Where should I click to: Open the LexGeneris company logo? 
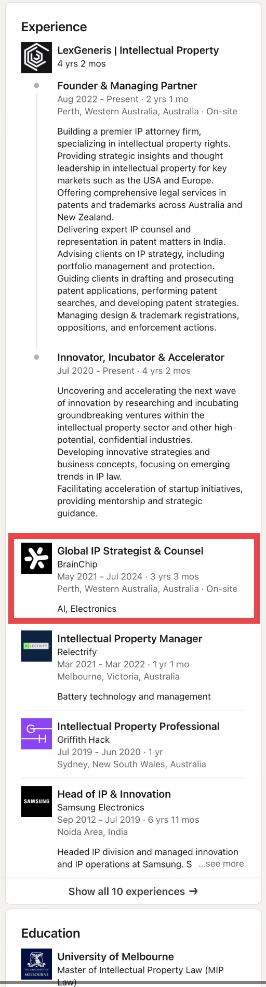pyautogui.click(x=36, y=57)
